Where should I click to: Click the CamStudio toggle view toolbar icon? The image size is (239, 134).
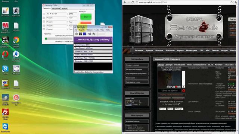[x=90, y=34]
